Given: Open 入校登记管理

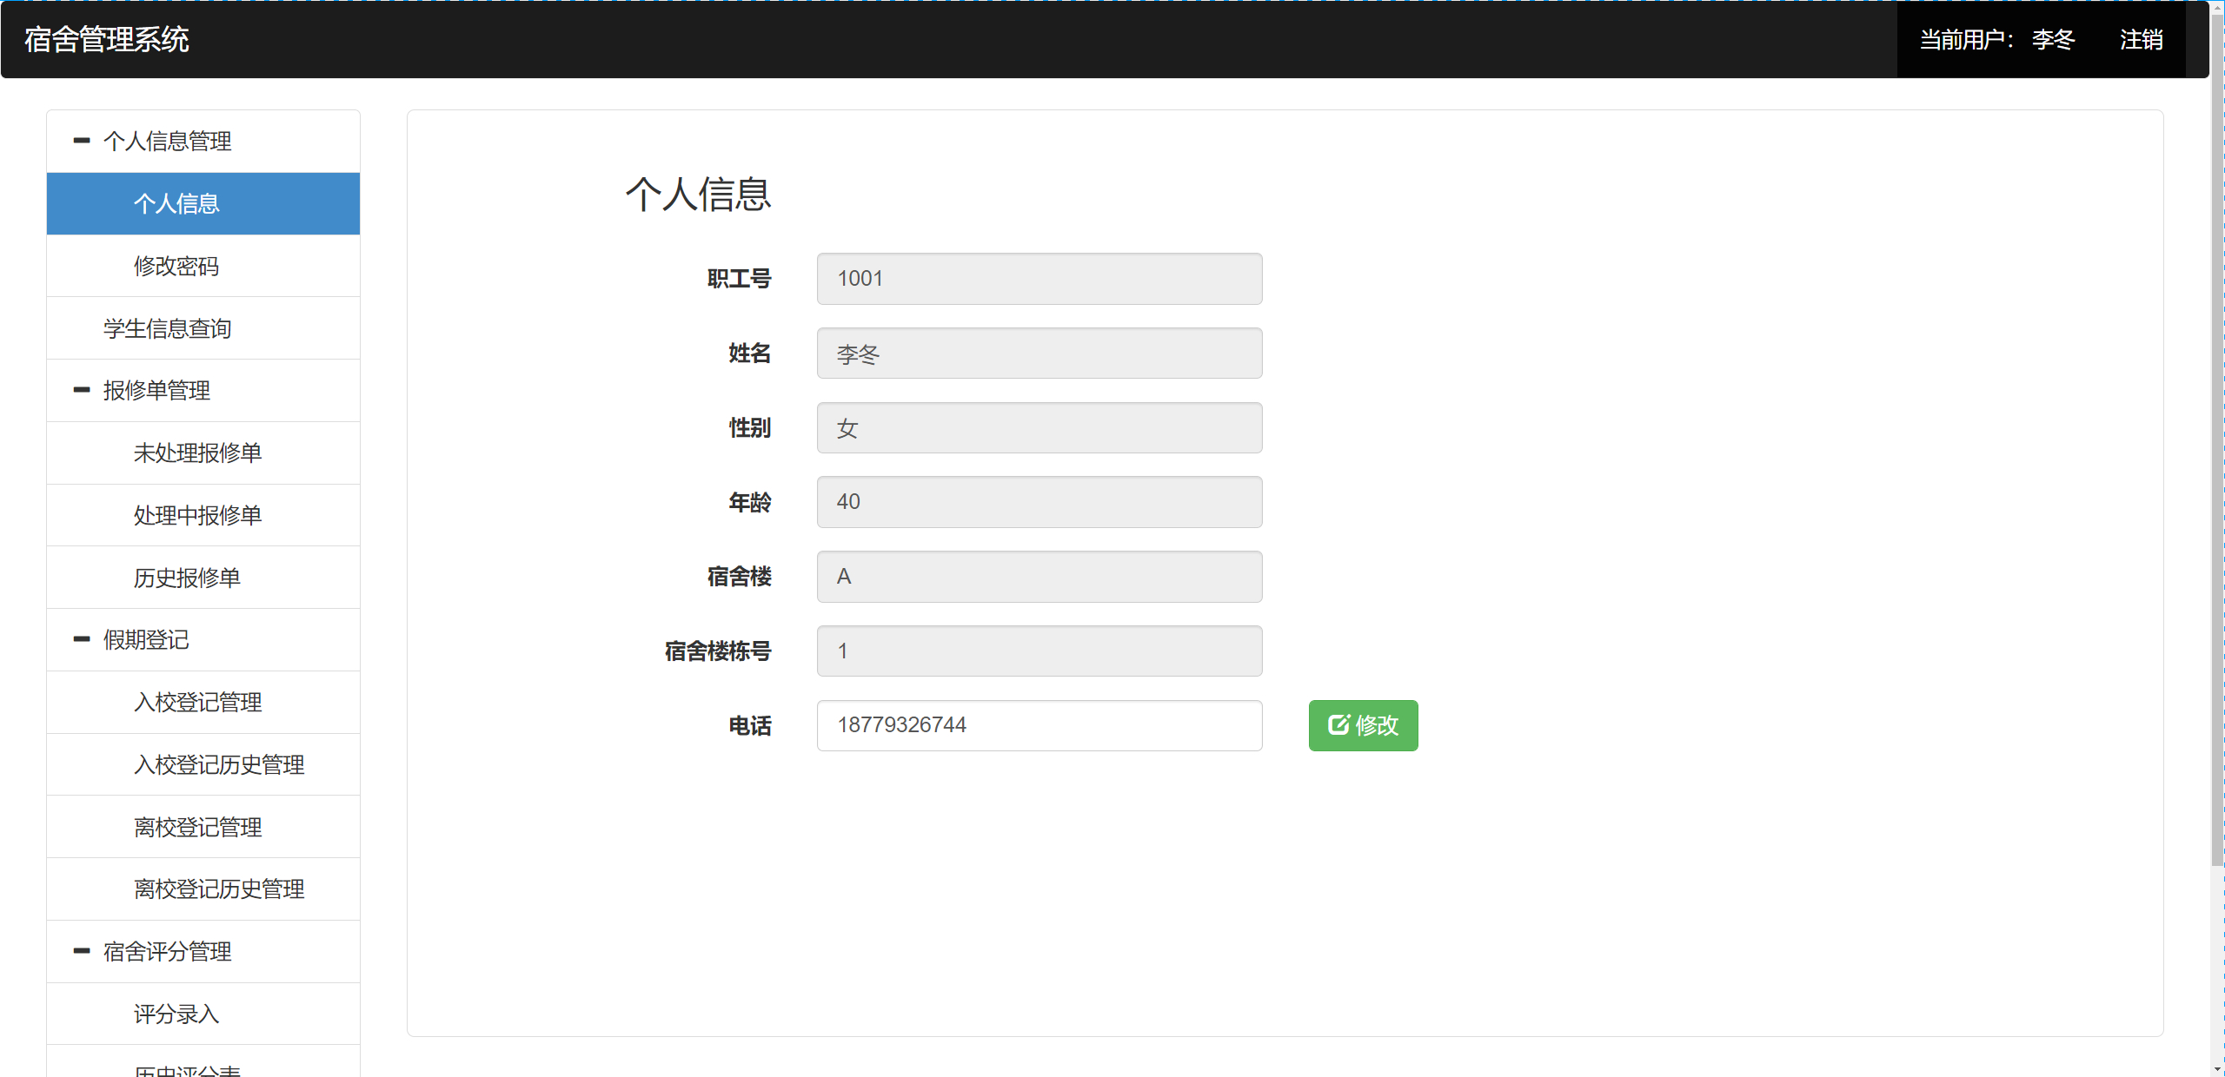Looking at the screenshot, I should coord(198,702).
